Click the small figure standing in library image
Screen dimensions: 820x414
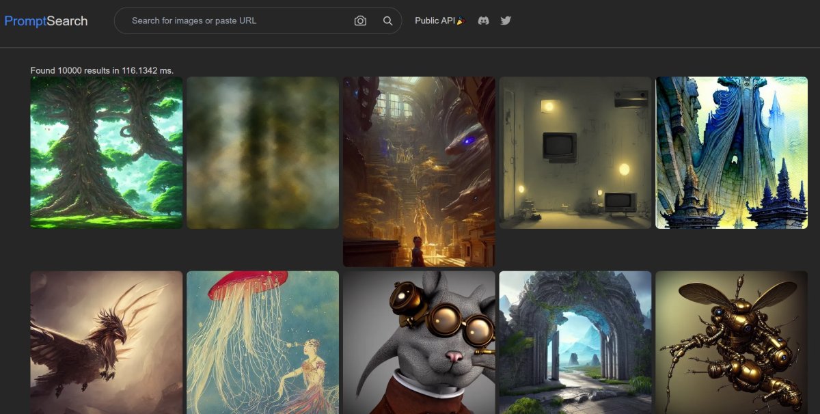coord(416,251)
